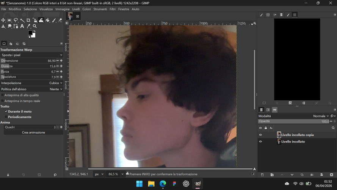Open ruler corner zoom magnifier icon
Image resolution: width=337 pixels, height=190 pixels.
(x=255, y=23)
